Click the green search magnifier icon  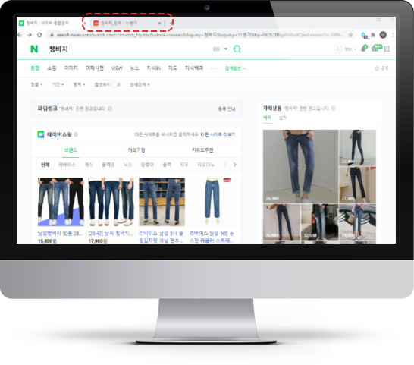(x=237, y=49)
